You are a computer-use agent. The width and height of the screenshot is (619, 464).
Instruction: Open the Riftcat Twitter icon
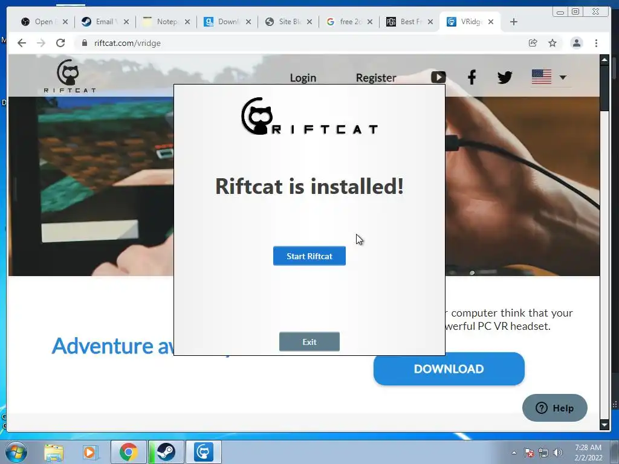[x=505, y=77]
